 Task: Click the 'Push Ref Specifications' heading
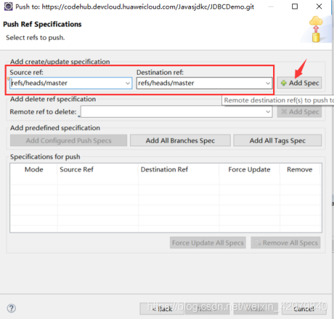click(42, 24)
